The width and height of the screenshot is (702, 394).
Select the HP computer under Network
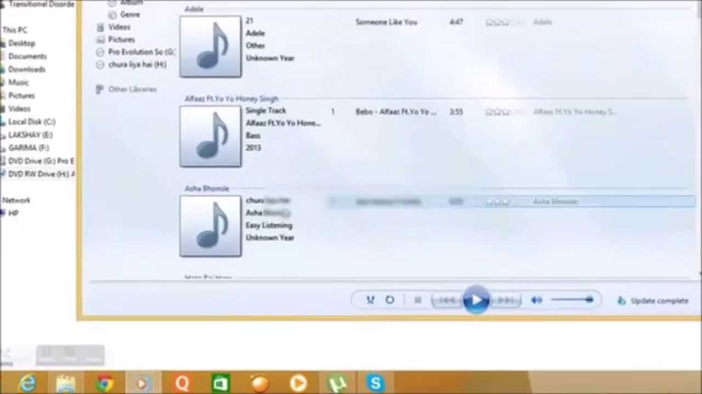(14, 213)
